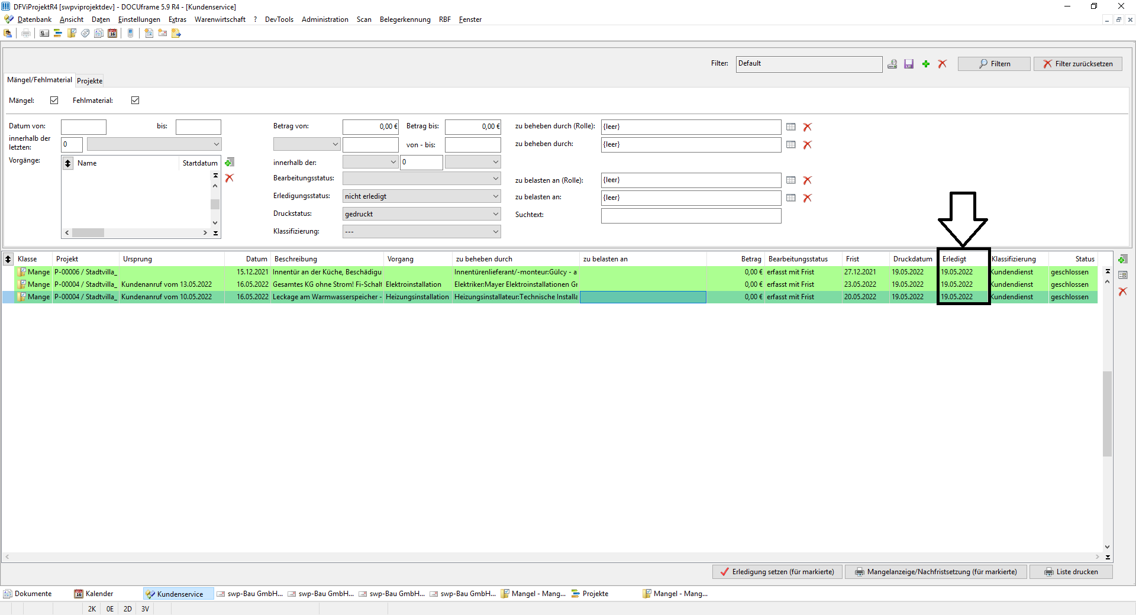1136x615 pixels.
Task: Open Erledigungsstatus dropdown showing nicht erledigt
Action: (422, 196)
